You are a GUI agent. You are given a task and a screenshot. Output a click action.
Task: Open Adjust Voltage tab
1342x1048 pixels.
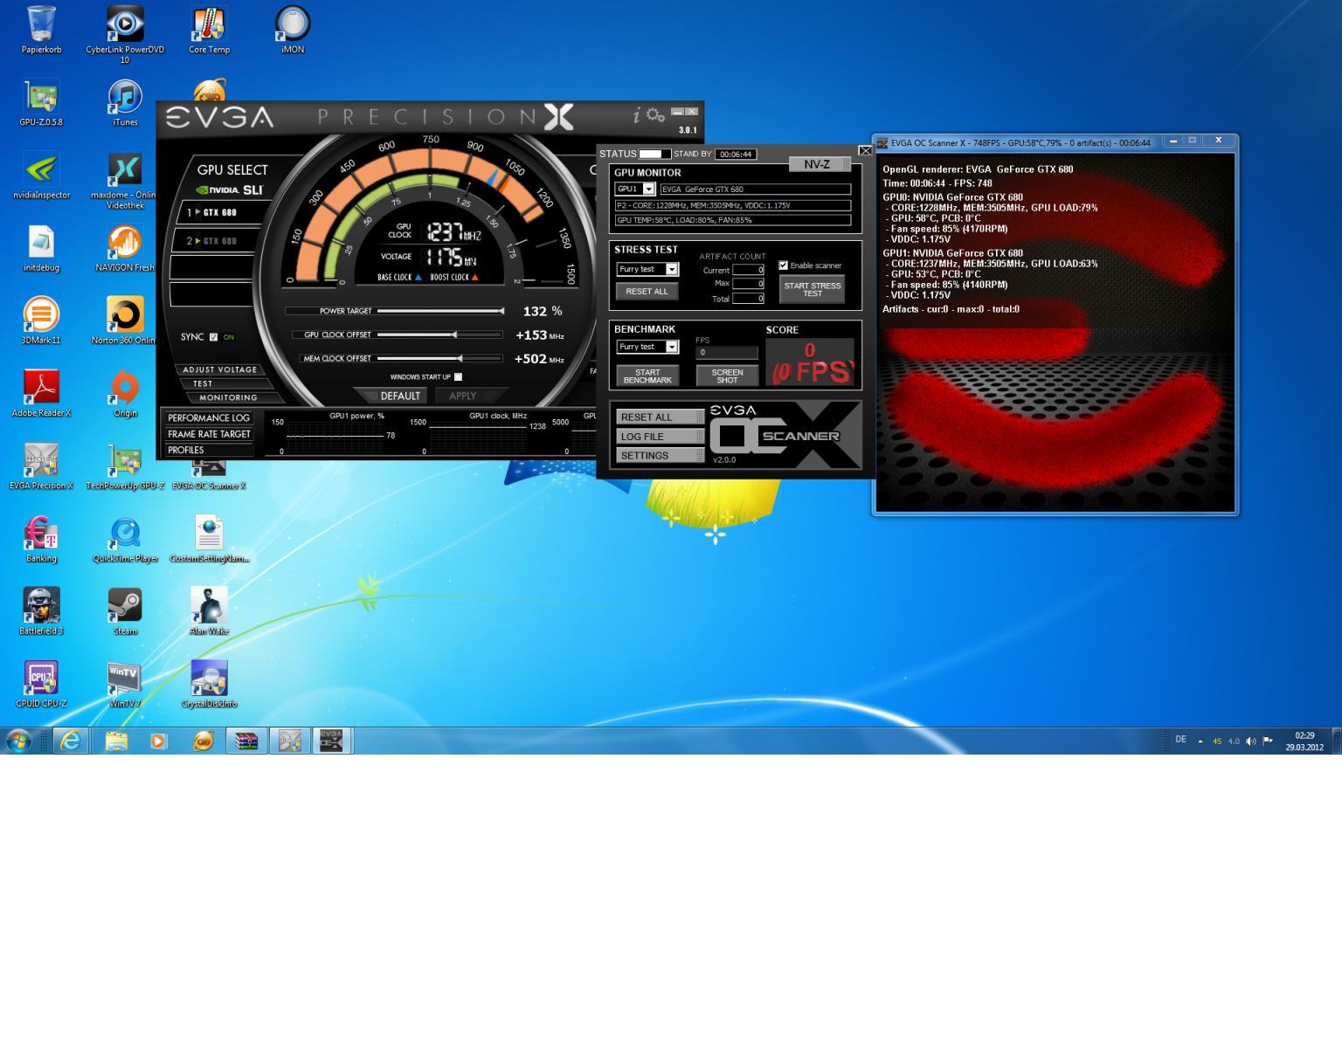[220, 369]
